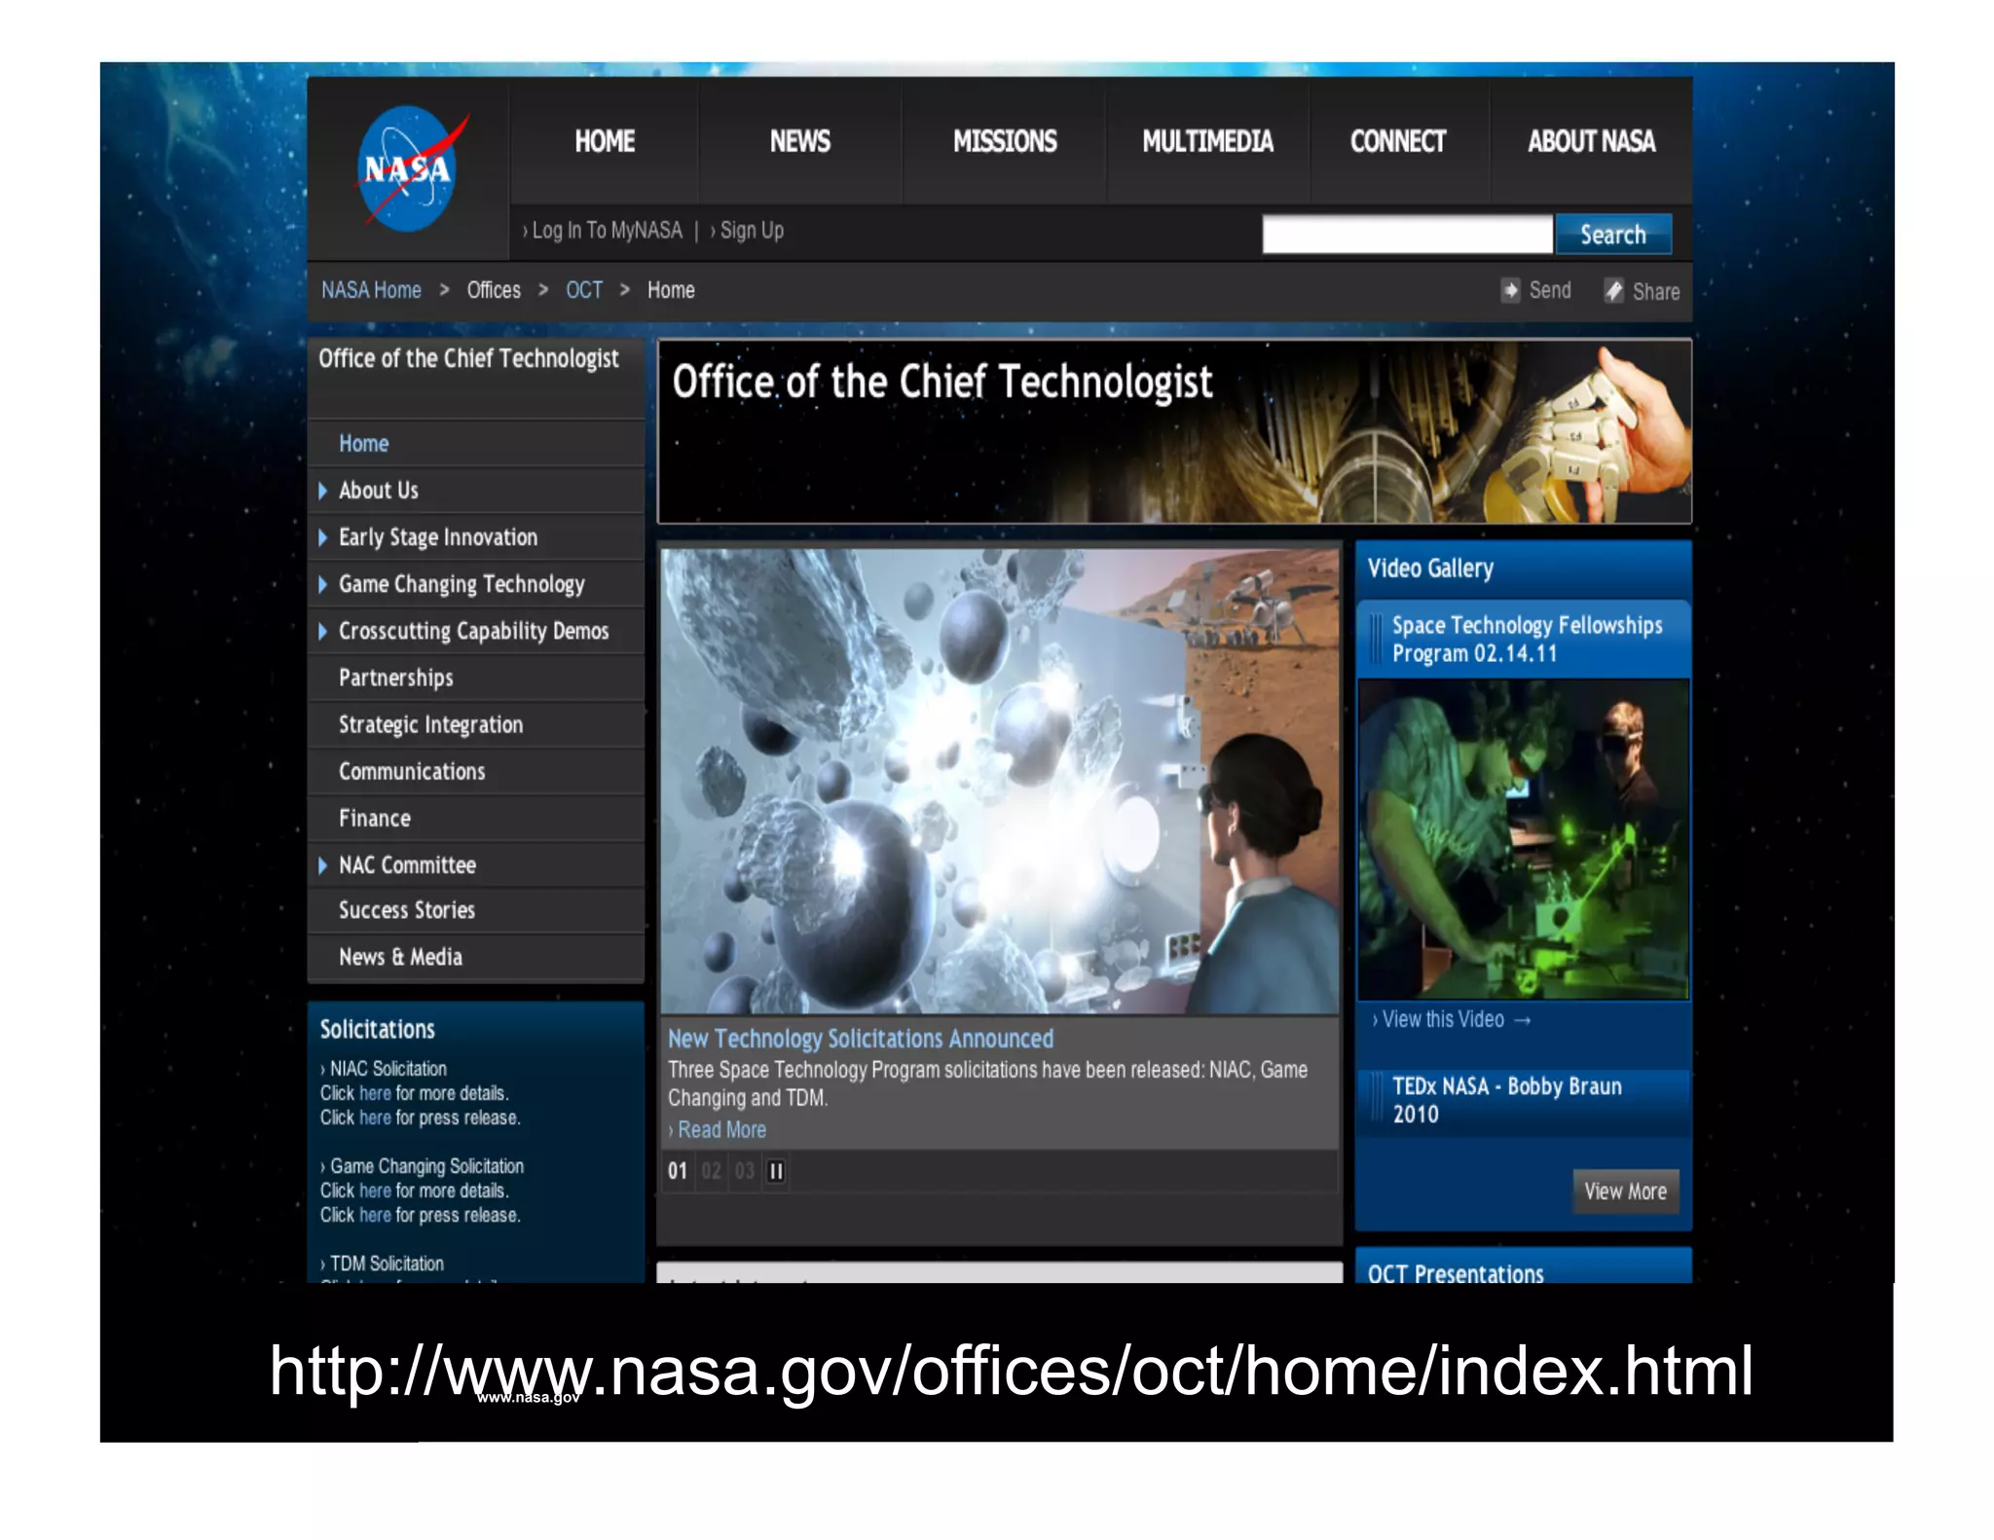Go to NASA Home breadcrumb
Image resolution: width=1994 pixels, height=1540 pixels.
click(x=371, y=290)
